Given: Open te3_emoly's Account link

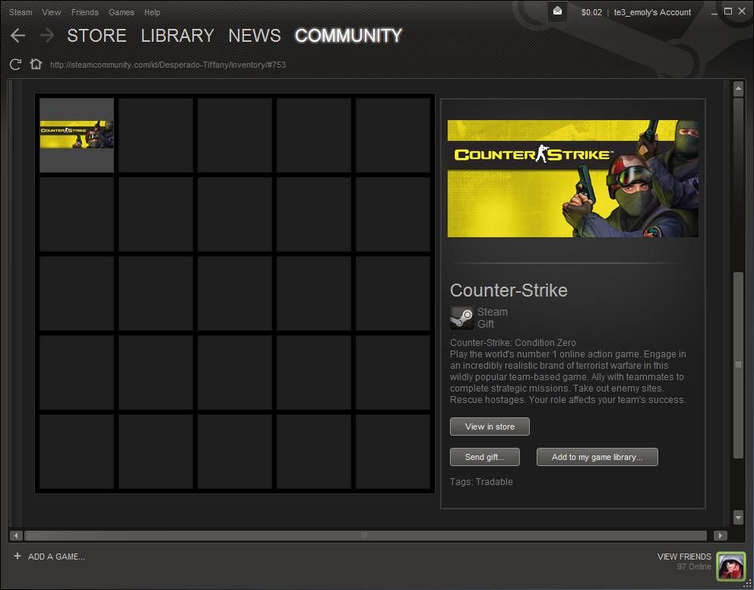Looking at the screenshot, I should click(x=652, y=12).
